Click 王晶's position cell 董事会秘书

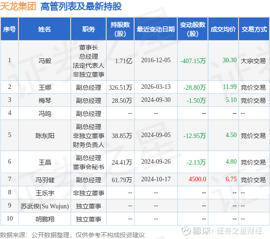[89, 162]
